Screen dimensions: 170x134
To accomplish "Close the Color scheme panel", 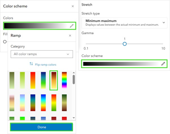I will click(73, 6).
